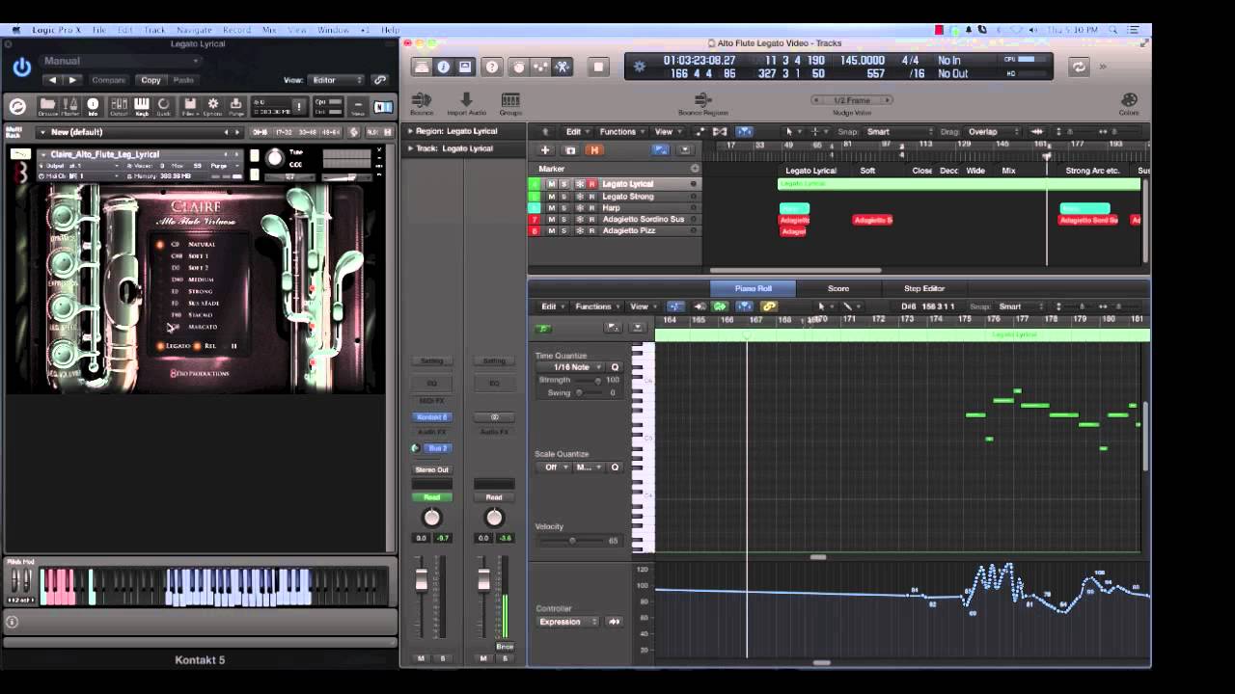Viewport: 1235px width, 694px height.
Task: Click add track plus button
Action: click(544, 149)
